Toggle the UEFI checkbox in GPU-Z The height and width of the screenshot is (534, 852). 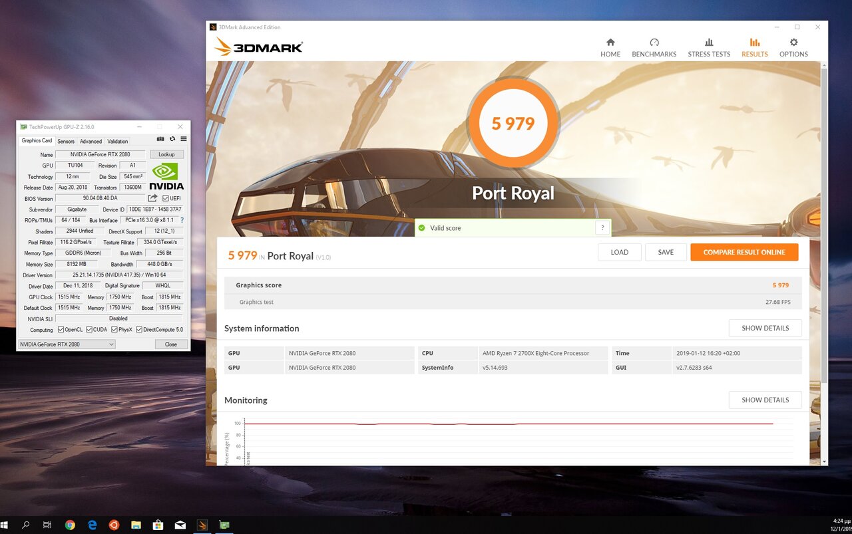click(166, 198)
